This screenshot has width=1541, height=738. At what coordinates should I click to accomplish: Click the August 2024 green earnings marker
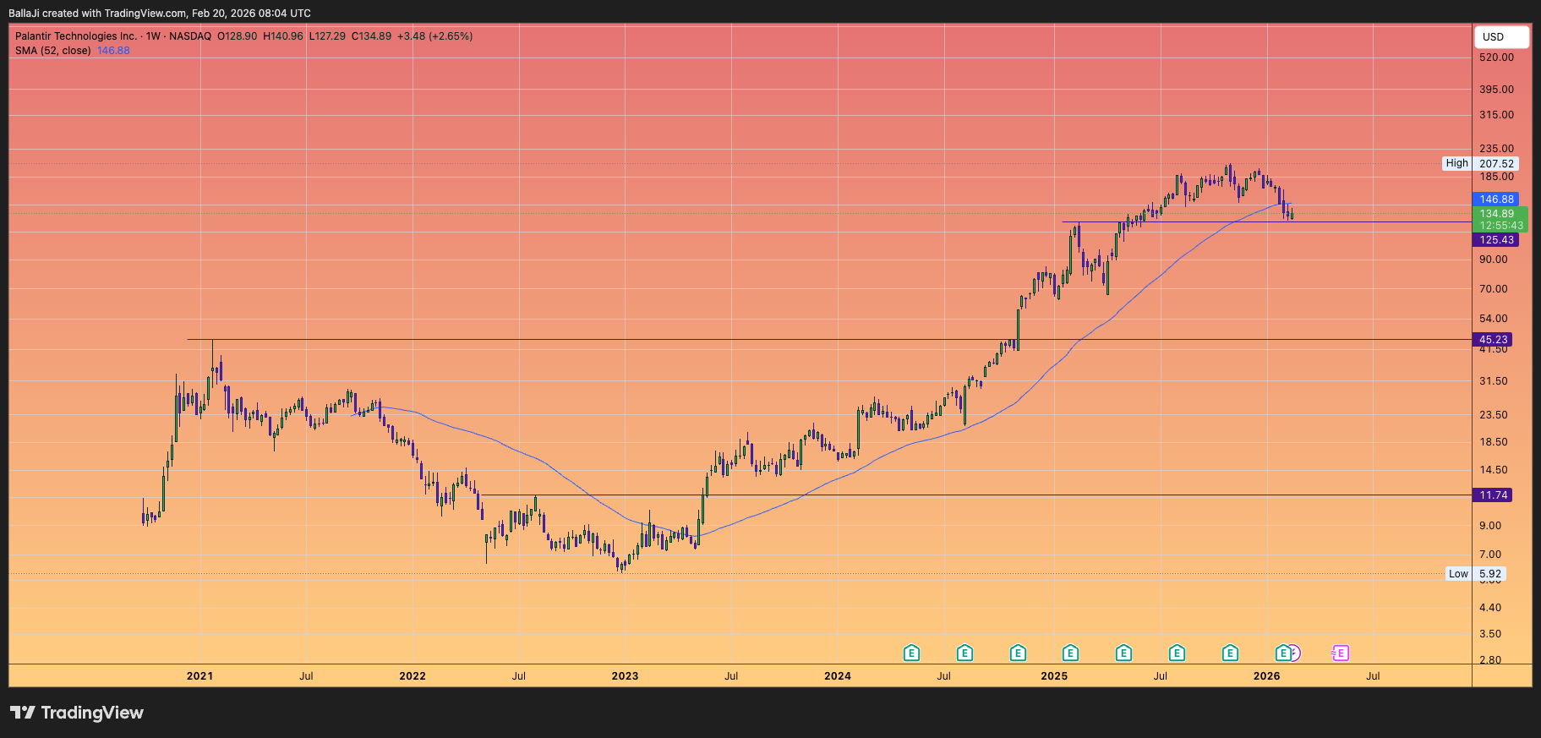(x=964, y=653)
